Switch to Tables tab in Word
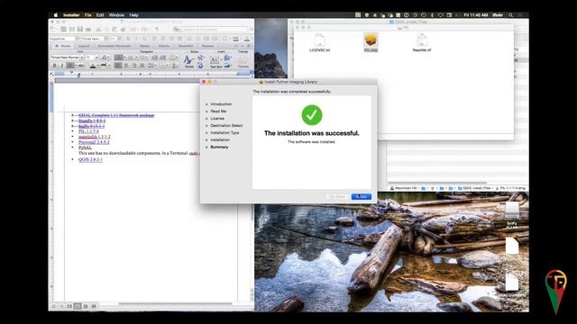Image resolution: width=577 pixels, height=324 pixels. (144, 46)
